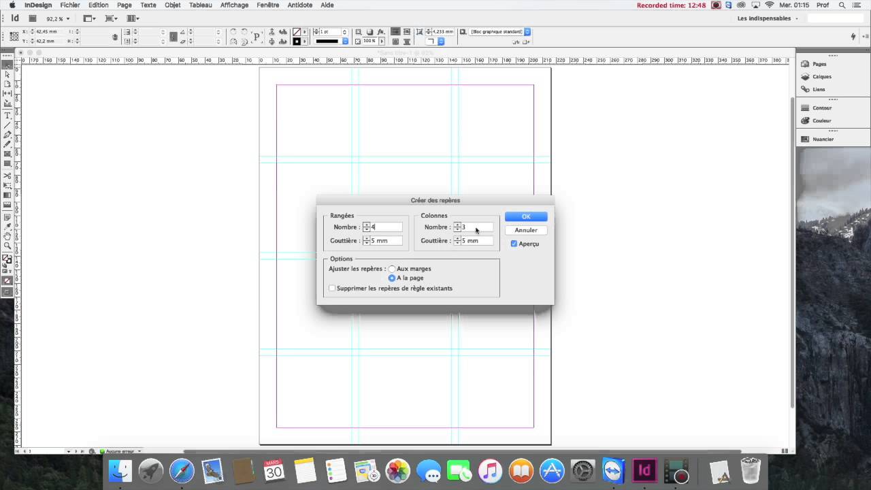
Task: Click the toolbox fill and stroke swatch
Action: [7, 260]
